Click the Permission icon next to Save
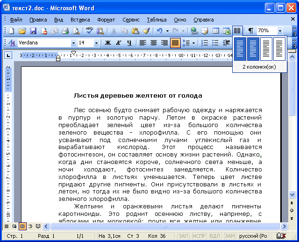This screenshot has width=299, height=242. pyautogui.click(x=44, y=31)
